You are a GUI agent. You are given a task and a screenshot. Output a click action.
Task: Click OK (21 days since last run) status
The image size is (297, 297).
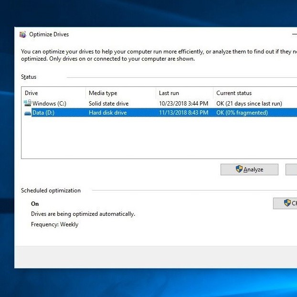[249, 104]
